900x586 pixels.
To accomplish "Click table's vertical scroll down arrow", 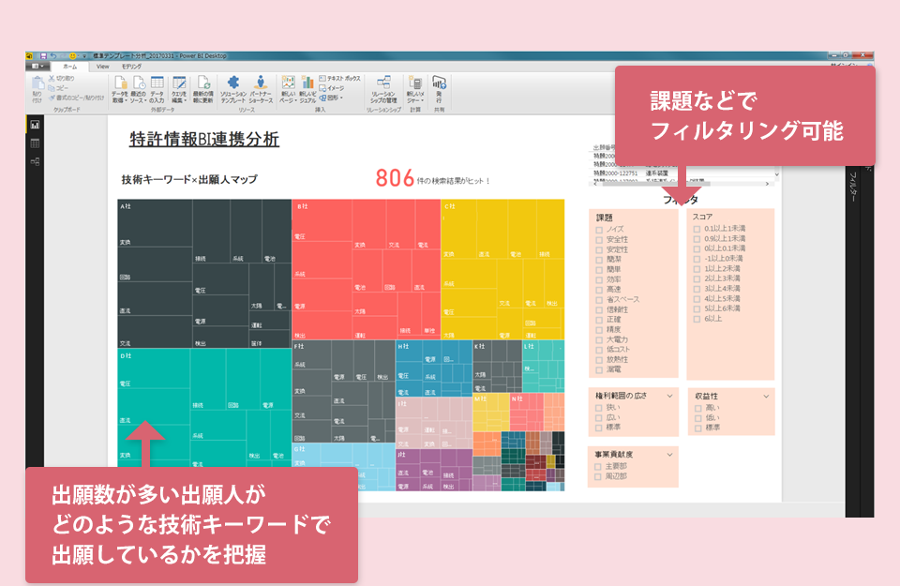I will (x=776, y=174).
